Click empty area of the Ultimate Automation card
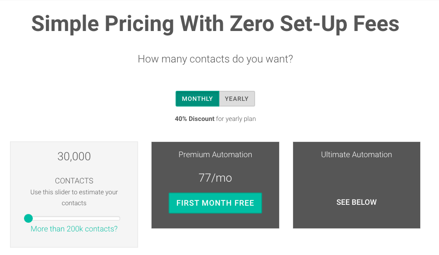 click(356, 179)
